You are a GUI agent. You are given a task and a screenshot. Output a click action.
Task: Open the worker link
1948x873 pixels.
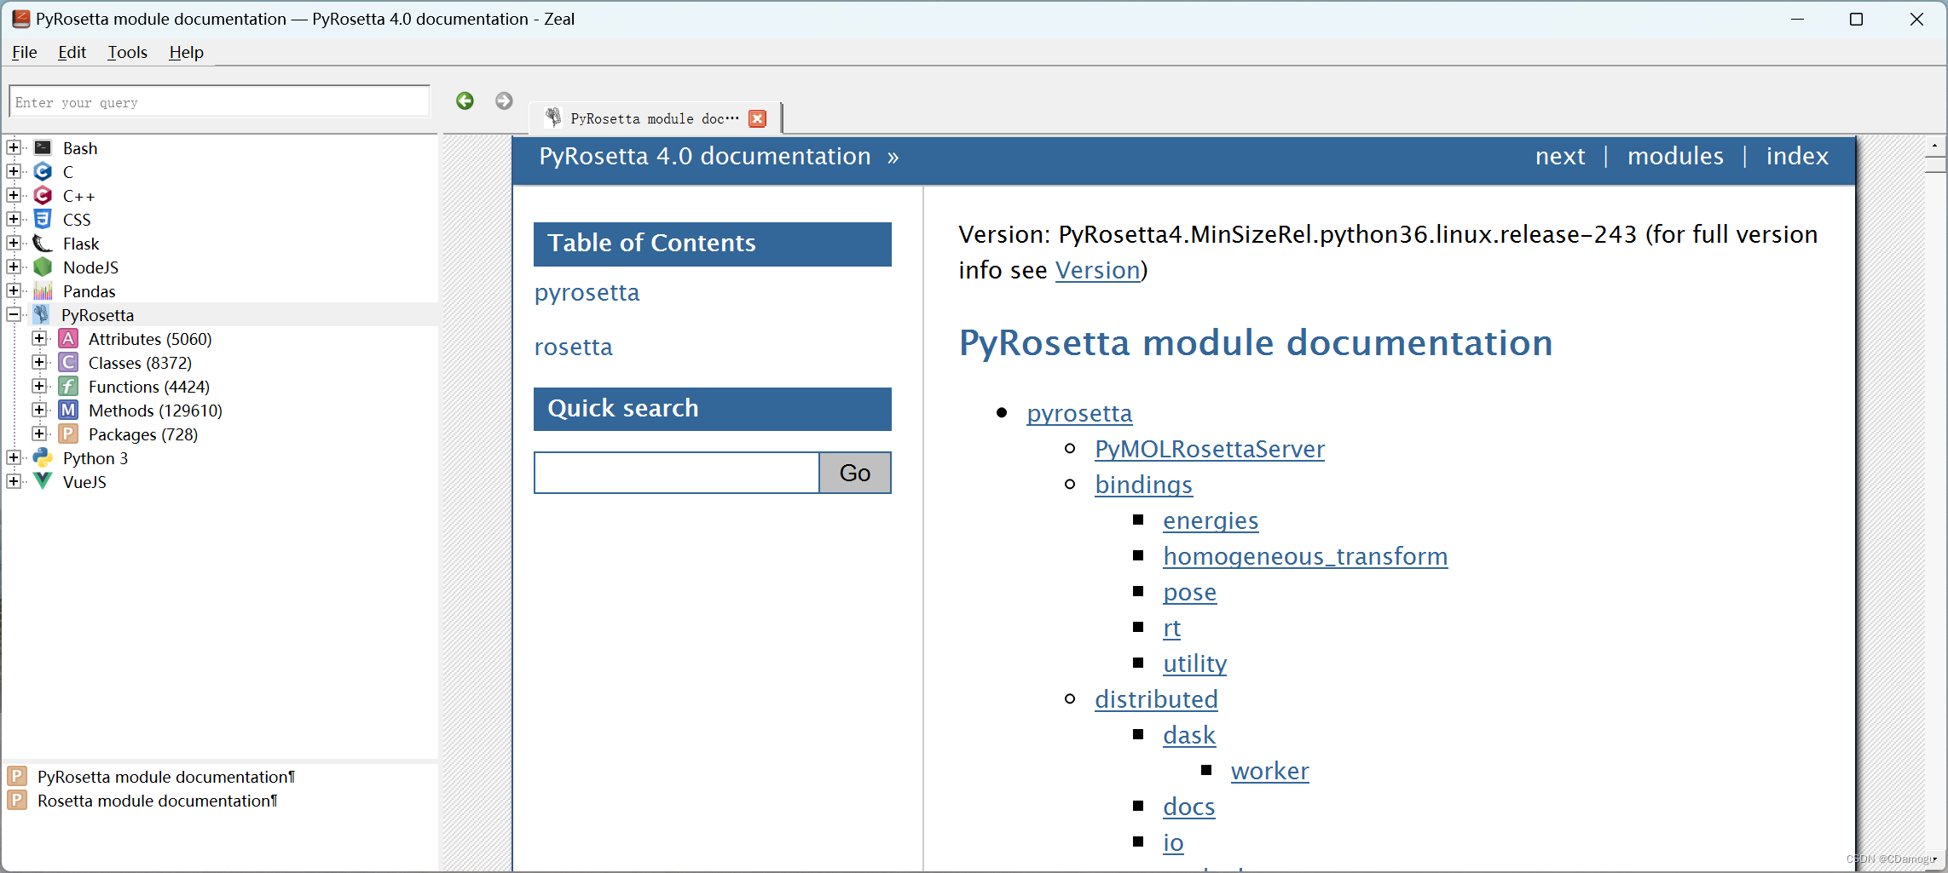pyautogui.click(x=1269, y=771)
